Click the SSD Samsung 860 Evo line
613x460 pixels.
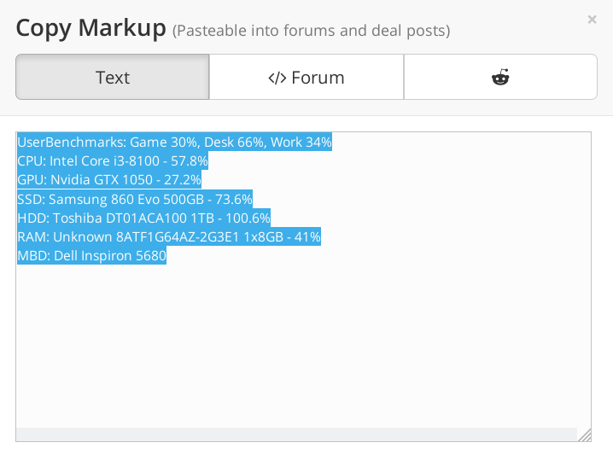click(135, 199)
